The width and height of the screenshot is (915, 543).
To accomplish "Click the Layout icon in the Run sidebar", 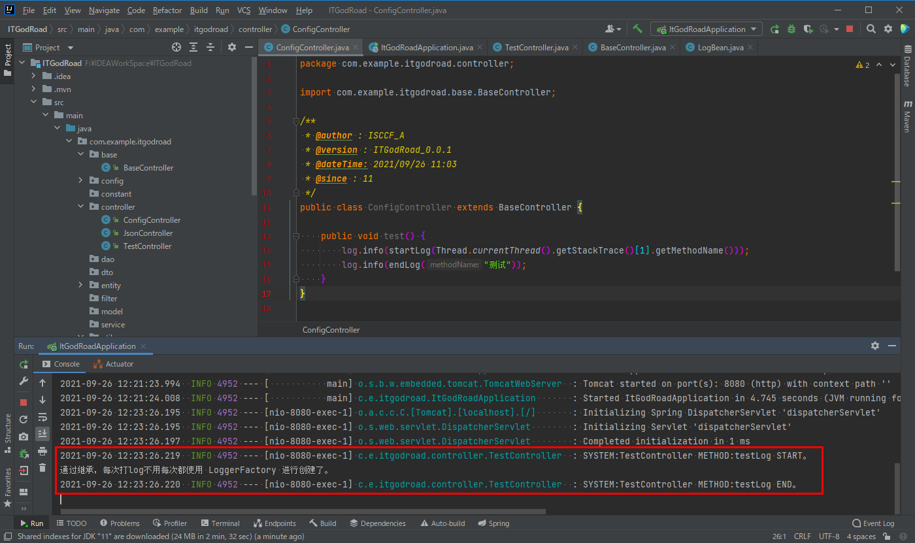I will pyautogui.click(x=24, y=491).
